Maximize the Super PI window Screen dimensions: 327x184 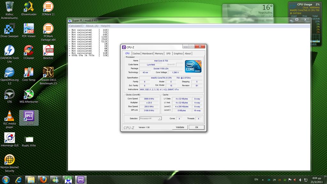point(297,19)
